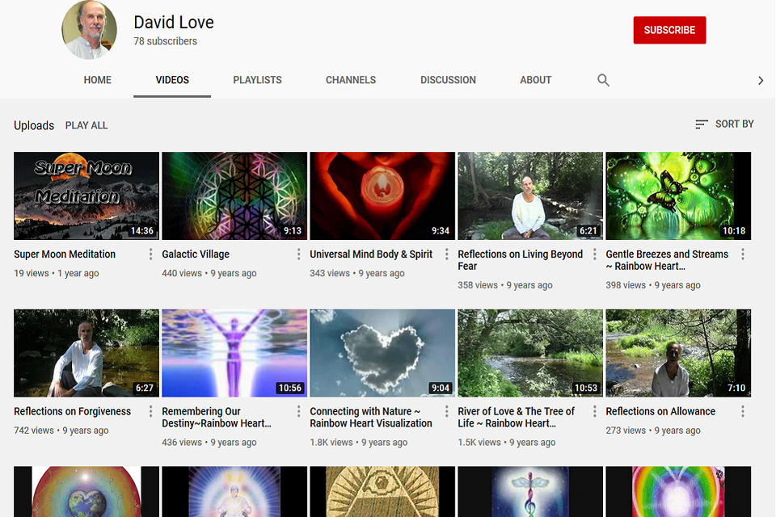Play the Galactic Village flower-of-life thumbnail
Image resolution: width=776 pixels, height=517 pixels.
[234, 196]
